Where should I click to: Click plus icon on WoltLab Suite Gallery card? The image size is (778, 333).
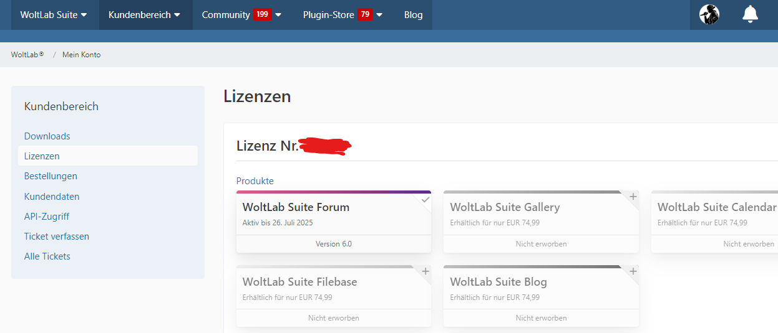(633, 197)
